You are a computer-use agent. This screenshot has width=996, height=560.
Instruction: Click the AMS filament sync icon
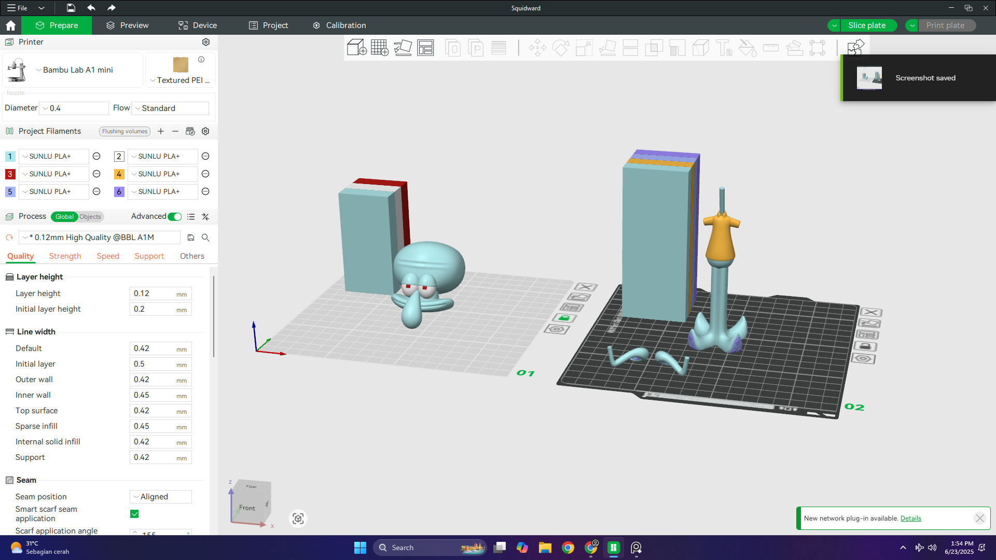click(x=190, y=131)
